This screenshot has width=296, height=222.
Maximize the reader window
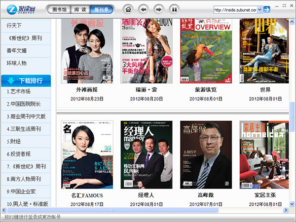[284, 5]
